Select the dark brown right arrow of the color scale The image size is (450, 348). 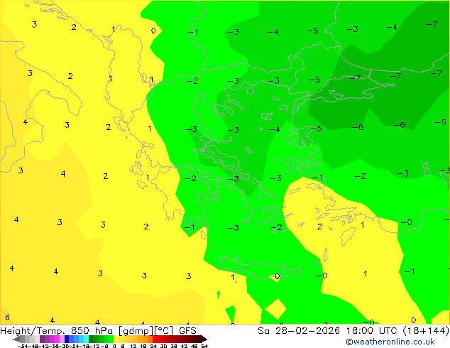[204, 339]
